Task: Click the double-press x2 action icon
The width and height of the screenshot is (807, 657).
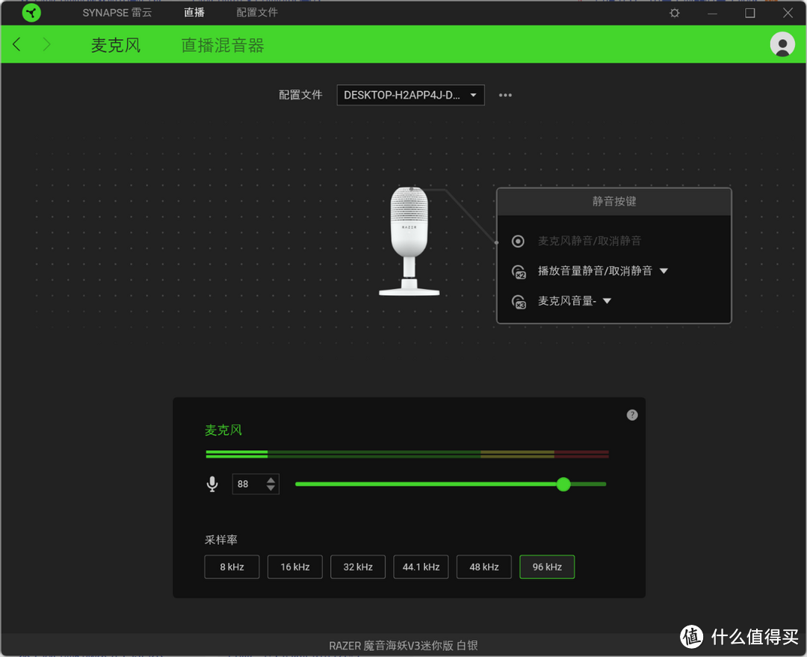Action: 519,271
